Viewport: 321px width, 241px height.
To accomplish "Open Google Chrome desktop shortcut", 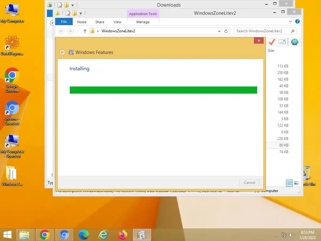I will coord(12,80).
